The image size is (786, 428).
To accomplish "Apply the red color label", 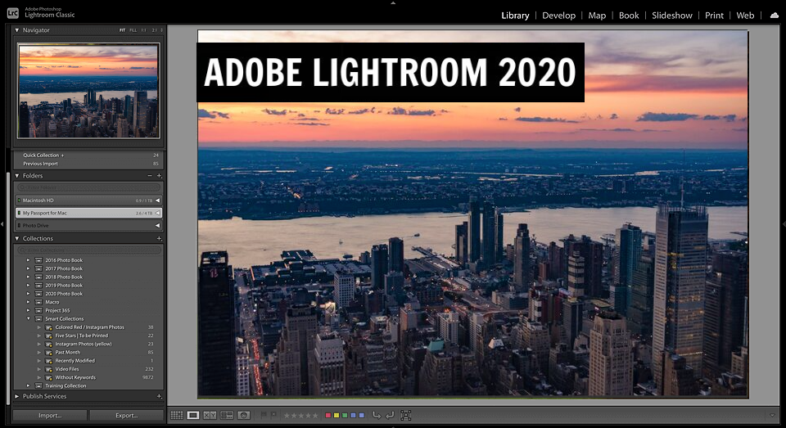I will (328, 416).
